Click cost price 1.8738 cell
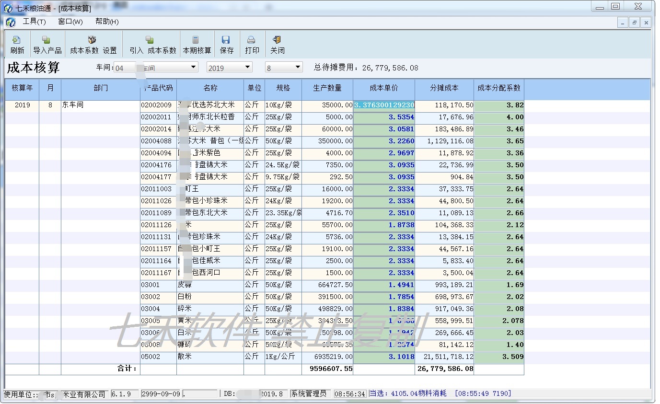Screen dimensions: 660x404 (x=384, y=225)
